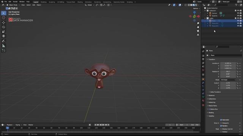
Task: Activate the Transform tool
Action: (x=3, y=36)
